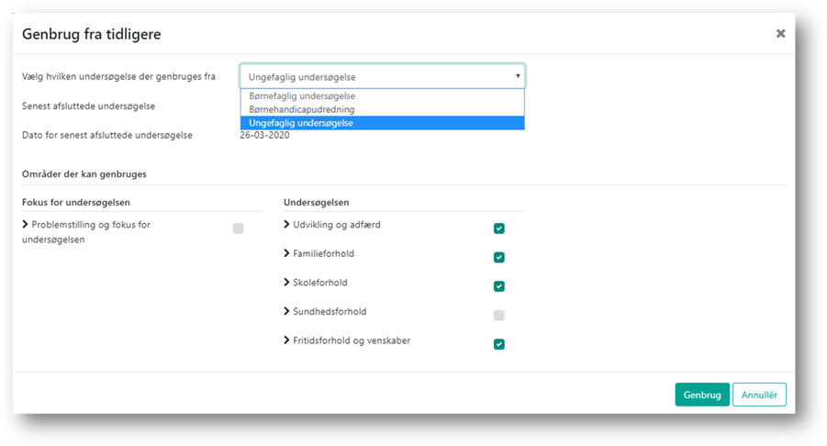This screenshot has width=827, height=446.
Task: Pick the highlighted Ungefaglig undersøgelse option
Action: pyautogui.click(x=301, y=123)
